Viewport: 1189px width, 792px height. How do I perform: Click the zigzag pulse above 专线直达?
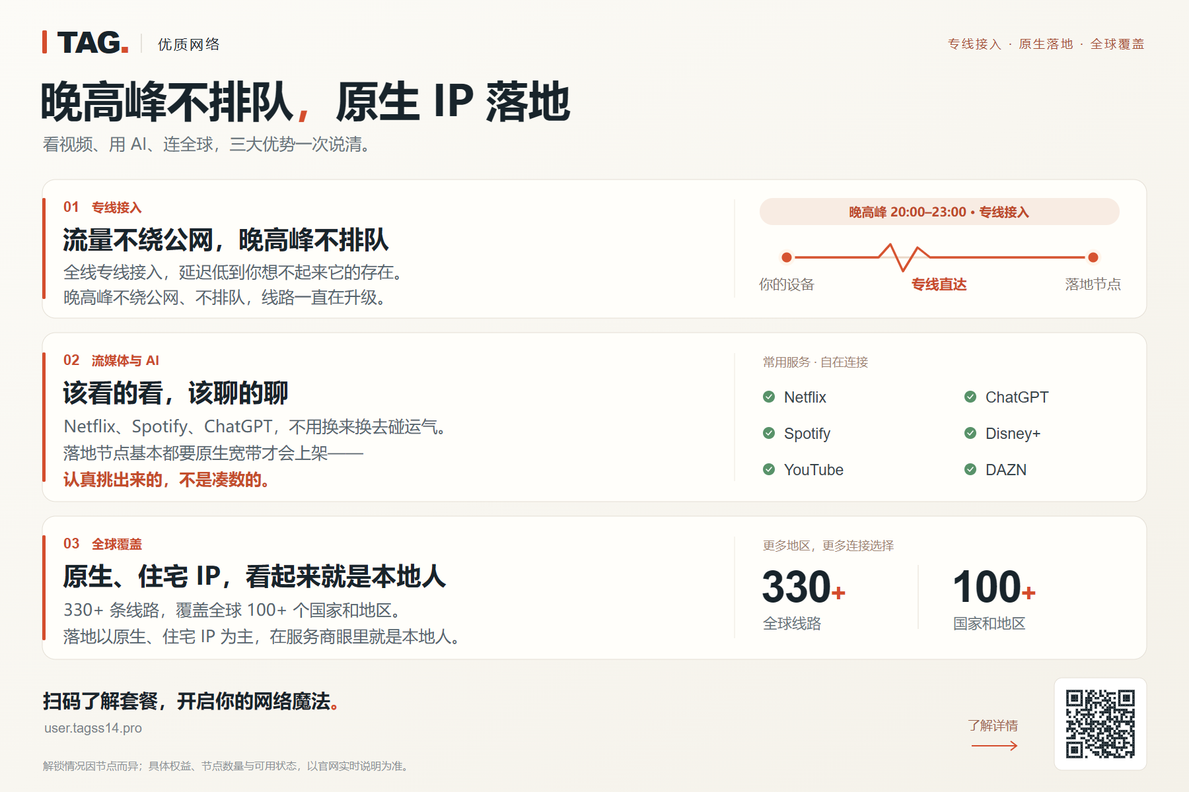(904, 257)
